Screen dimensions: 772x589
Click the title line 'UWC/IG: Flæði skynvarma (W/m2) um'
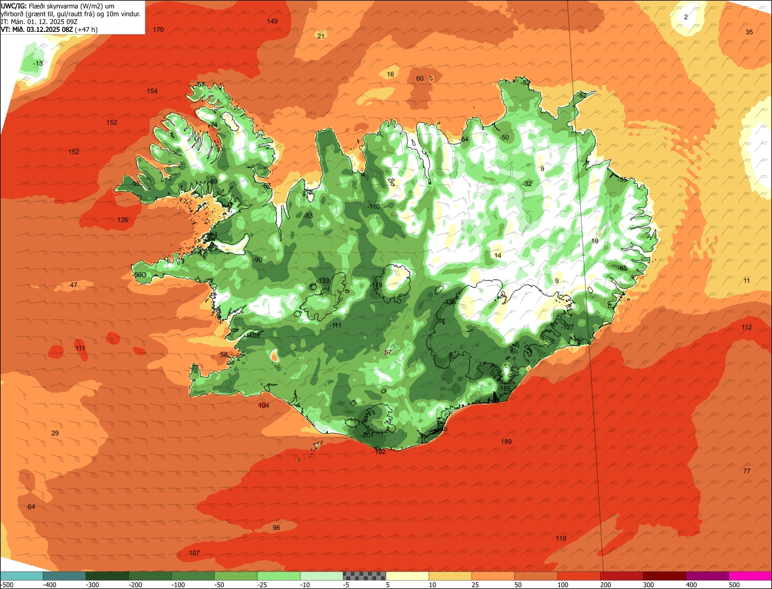57,5
